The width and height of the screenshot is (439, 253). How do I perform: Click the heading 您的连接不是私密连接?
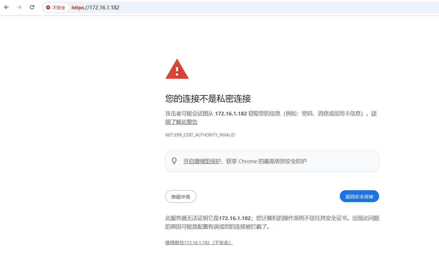point(208,99)
